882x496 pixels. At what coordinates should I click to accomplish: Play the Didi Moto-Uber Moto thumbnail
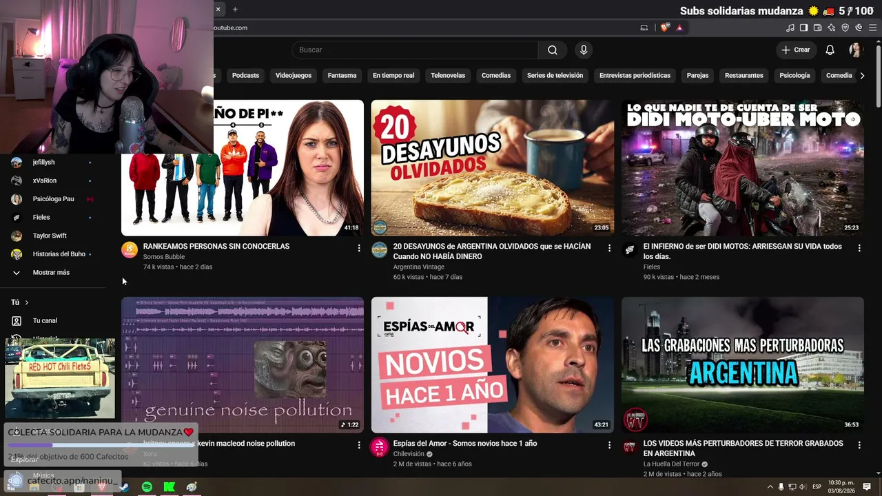(x=743, y=168)
